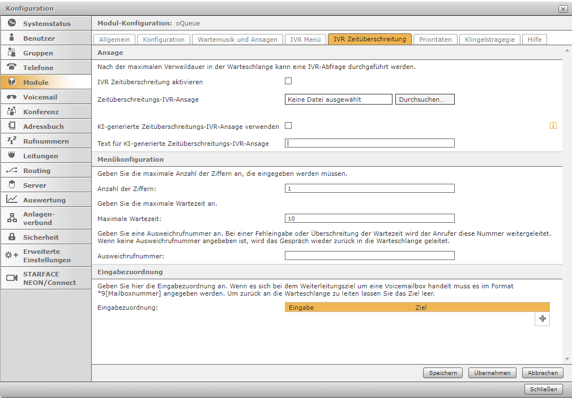This screenshot has width=572, height=398.
Task: Click the down arrow of the scrollbar
Action: 567,359
